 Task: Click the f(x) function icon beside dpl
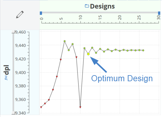6,78
